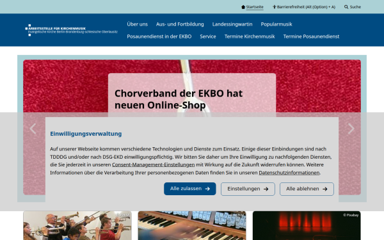Screen dimensions: 384x240
Task: Go to Posaunendienst in der EKBO
Action: [x=159, y=36]
